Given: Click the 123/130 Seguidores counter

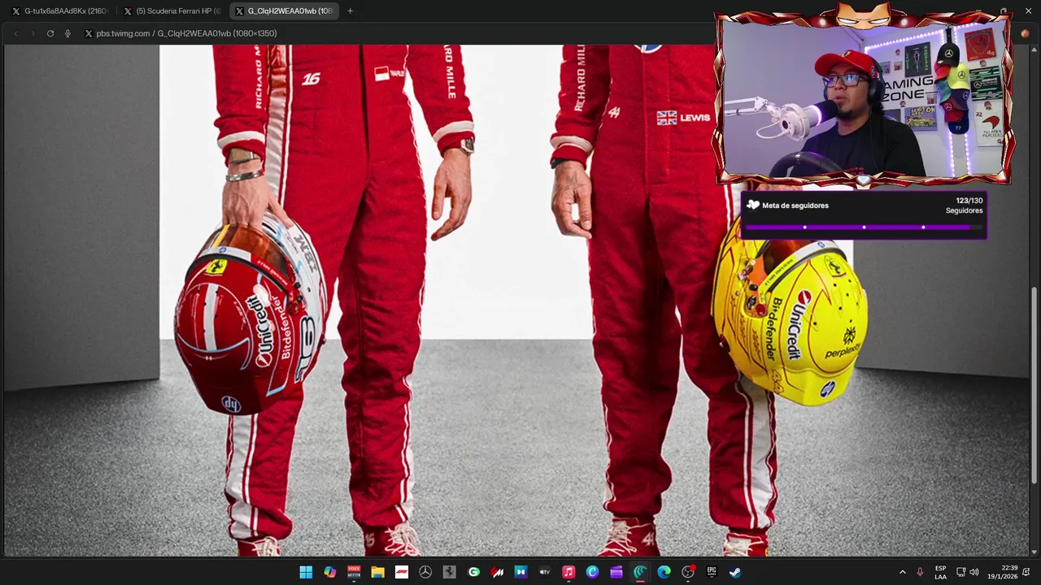Looking at the screenshot, I should (964, 206).
